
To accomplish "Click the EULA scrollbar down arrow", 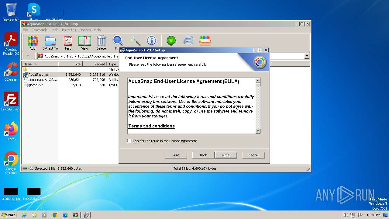I will (258, 131).
